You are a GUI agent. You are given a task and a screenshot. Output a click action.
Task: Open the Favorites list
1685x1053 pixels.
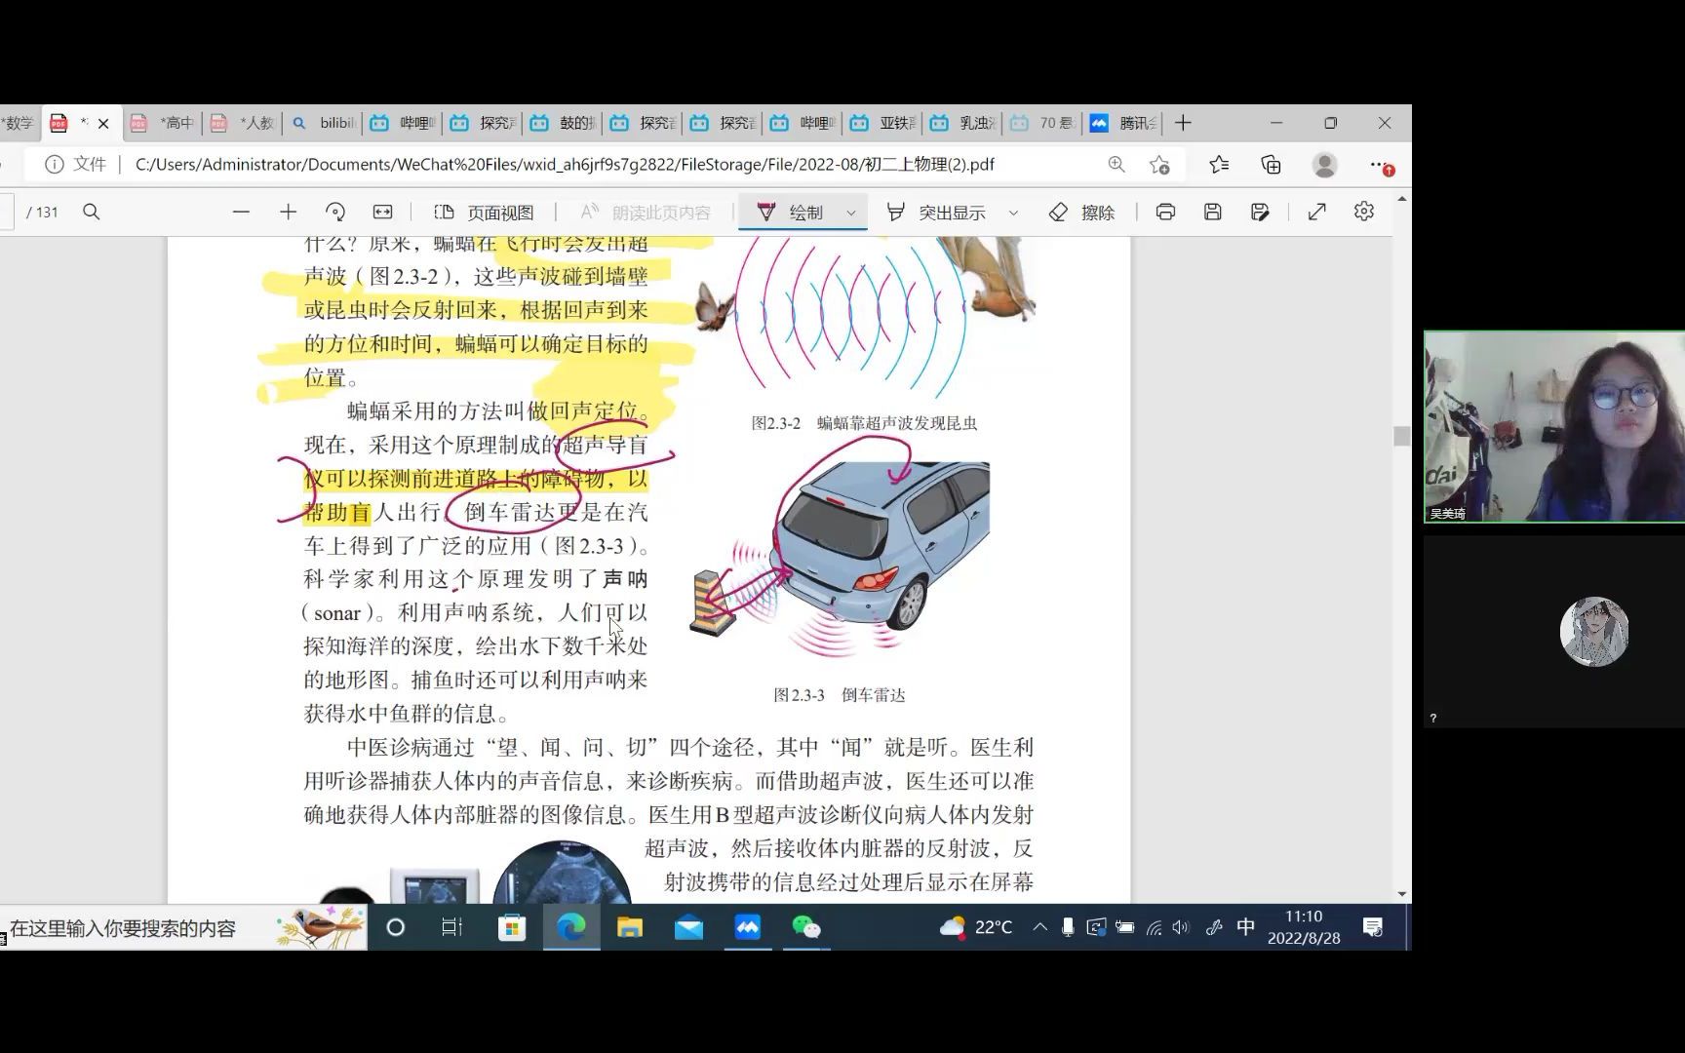[1219, 165]
